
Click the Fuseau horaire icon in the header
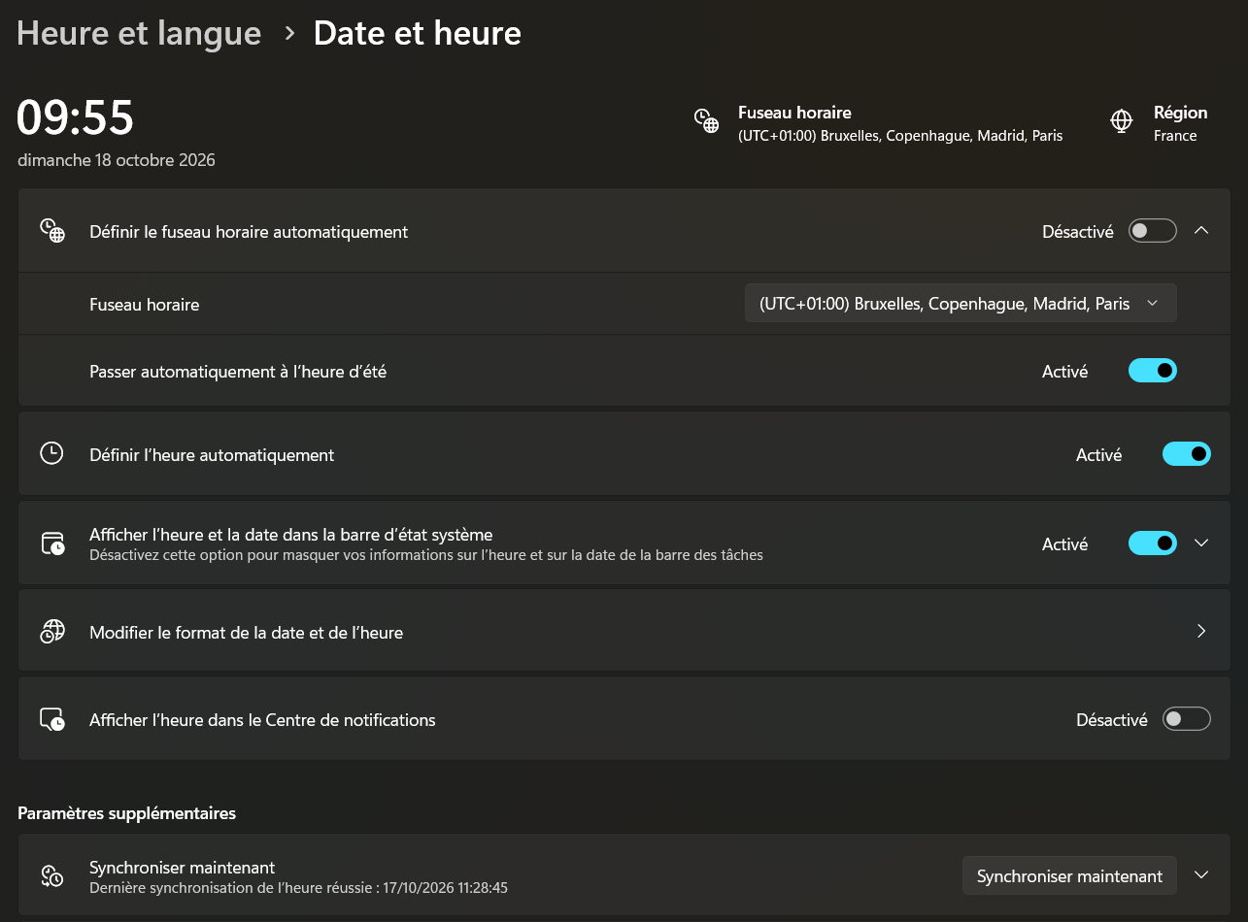pos(706,121)
